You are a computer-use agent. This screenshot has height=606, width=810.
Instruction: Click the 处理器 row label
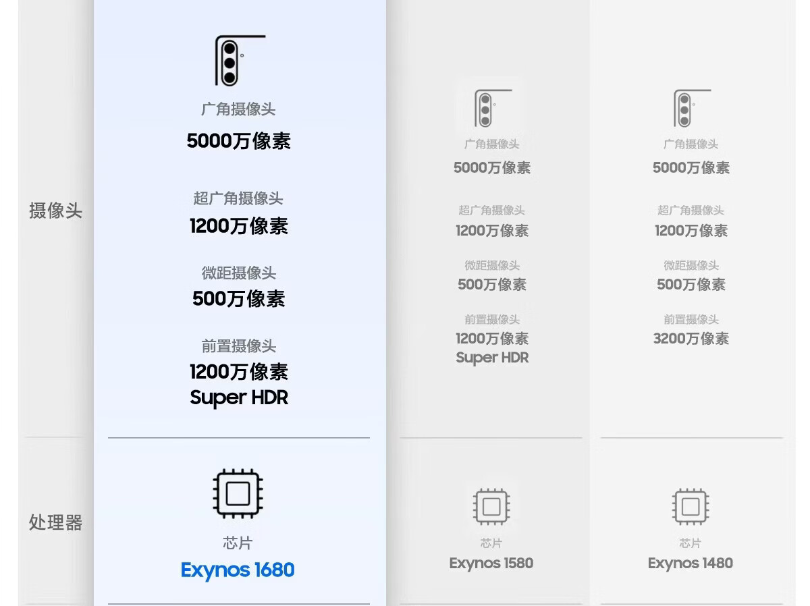[x=55, y=522]
